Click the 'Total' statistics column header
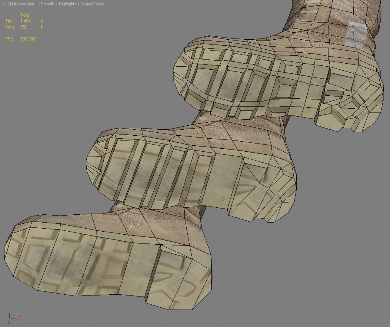The width and height of the screenshot is (390, 327). pyautogui.click(x=25, y=15)
